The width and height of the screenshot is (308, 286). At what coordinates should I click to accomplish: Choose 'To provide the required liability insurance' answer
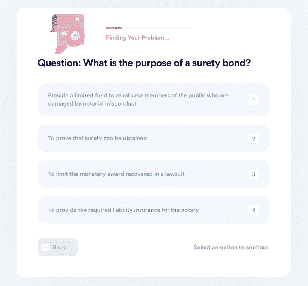click(x=153, y=210)
